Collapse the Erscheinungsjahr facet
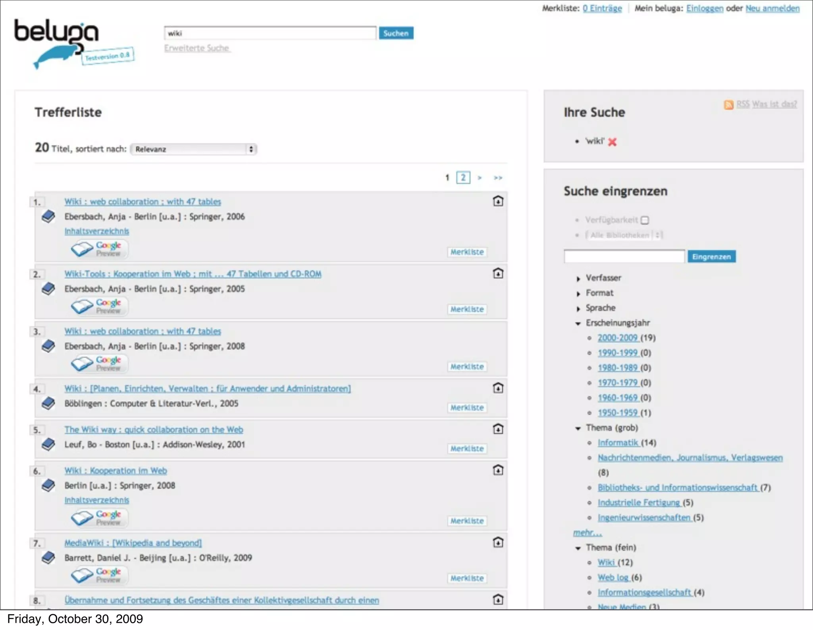Viewport: 813px width, 630px height. [578, 324]
